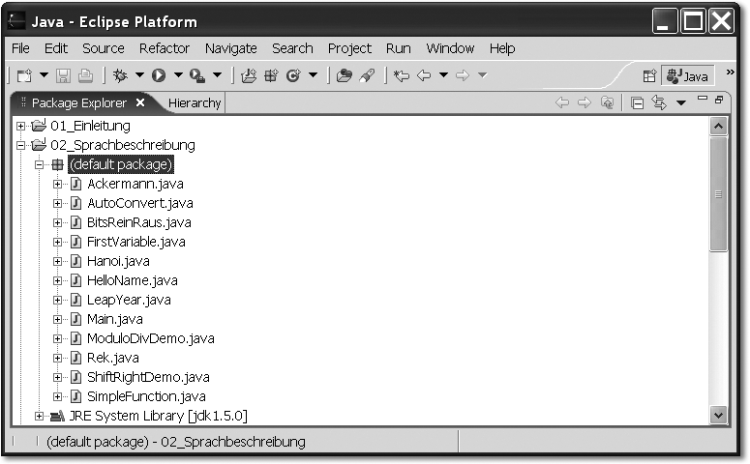Click the Save disk icon
The height and width of the screenshot is (464, 750).
(63, 75)
